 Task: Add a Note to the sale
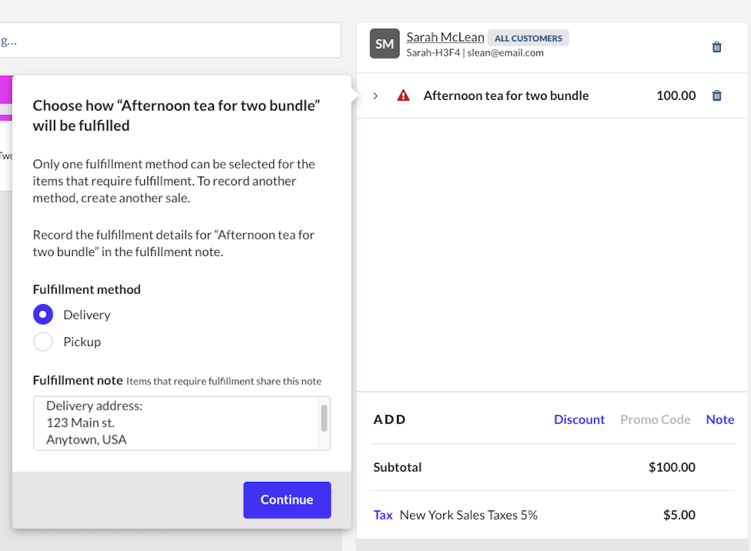click(x=719, y=420)
